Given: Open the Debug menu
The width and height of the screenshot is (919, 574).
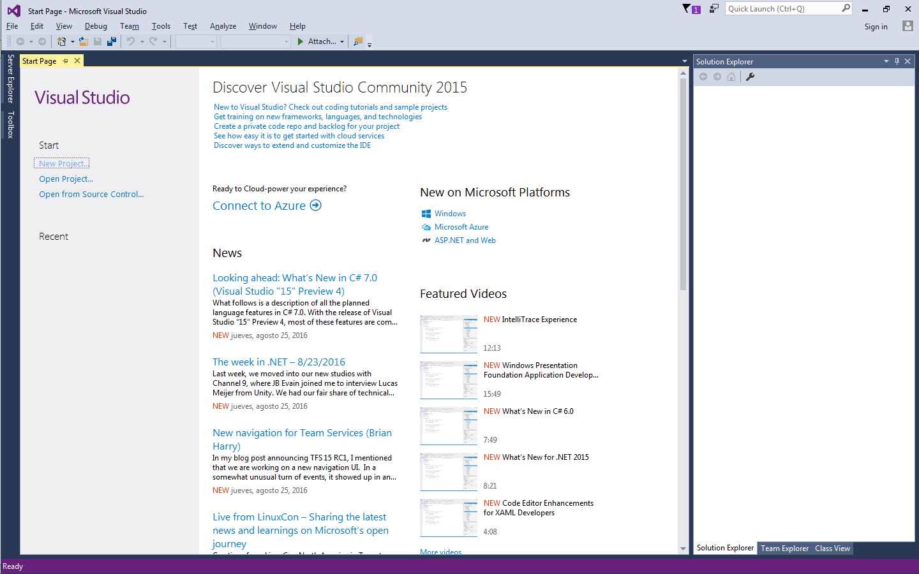Looking at the screenshot, I should coord(96,26).
